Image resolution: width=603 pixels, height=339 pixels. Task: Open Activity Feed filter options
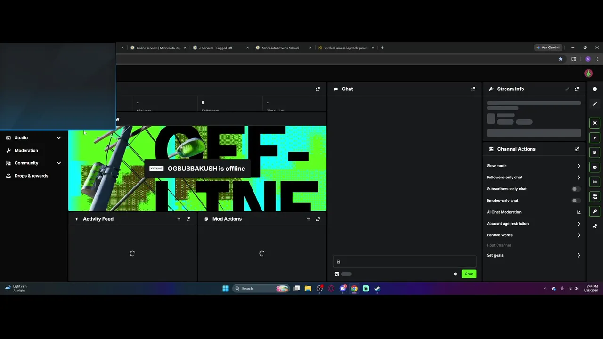(179, 219)
